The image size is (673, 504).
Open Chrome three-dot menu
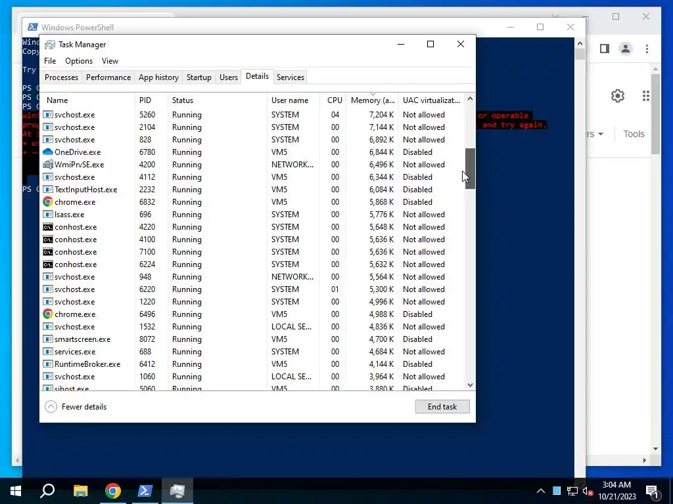(647, 49)
